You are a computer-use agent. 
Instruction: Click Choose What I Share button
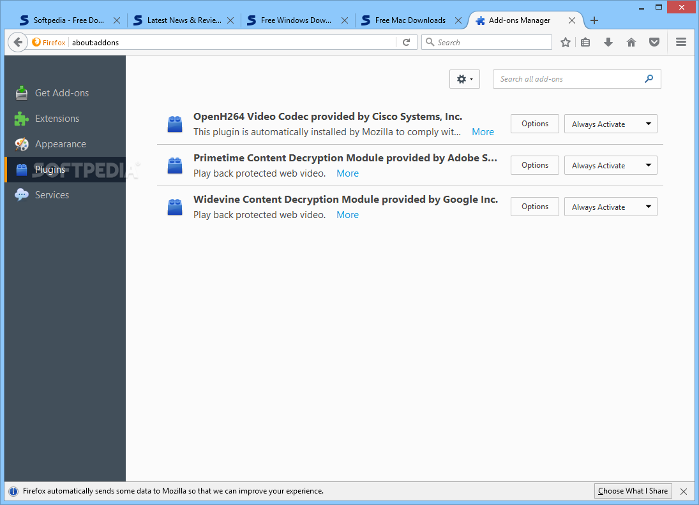coord(633,491)
